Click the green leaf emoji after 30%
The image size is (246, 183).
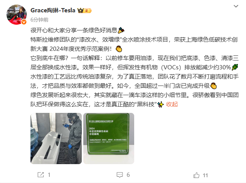tap(235, 67)
